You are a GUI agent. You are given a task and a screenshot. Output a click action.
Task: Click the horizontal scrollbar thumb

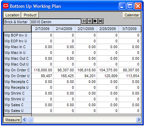(30, 120)
